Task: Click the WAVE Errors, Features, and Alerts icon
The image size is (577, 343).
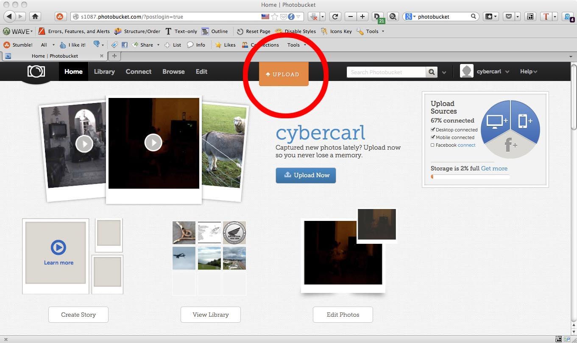Action: pos(42,31)
